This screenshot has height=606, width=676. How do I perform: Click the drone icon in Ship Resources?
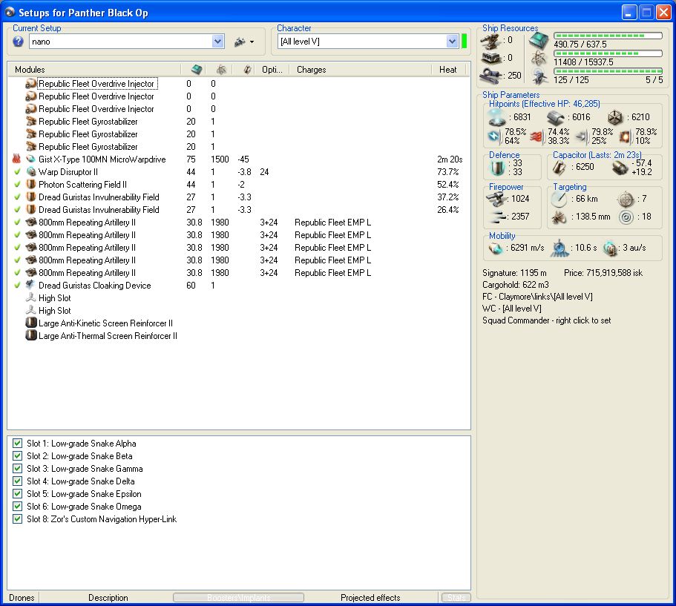[x=539, y=76]
